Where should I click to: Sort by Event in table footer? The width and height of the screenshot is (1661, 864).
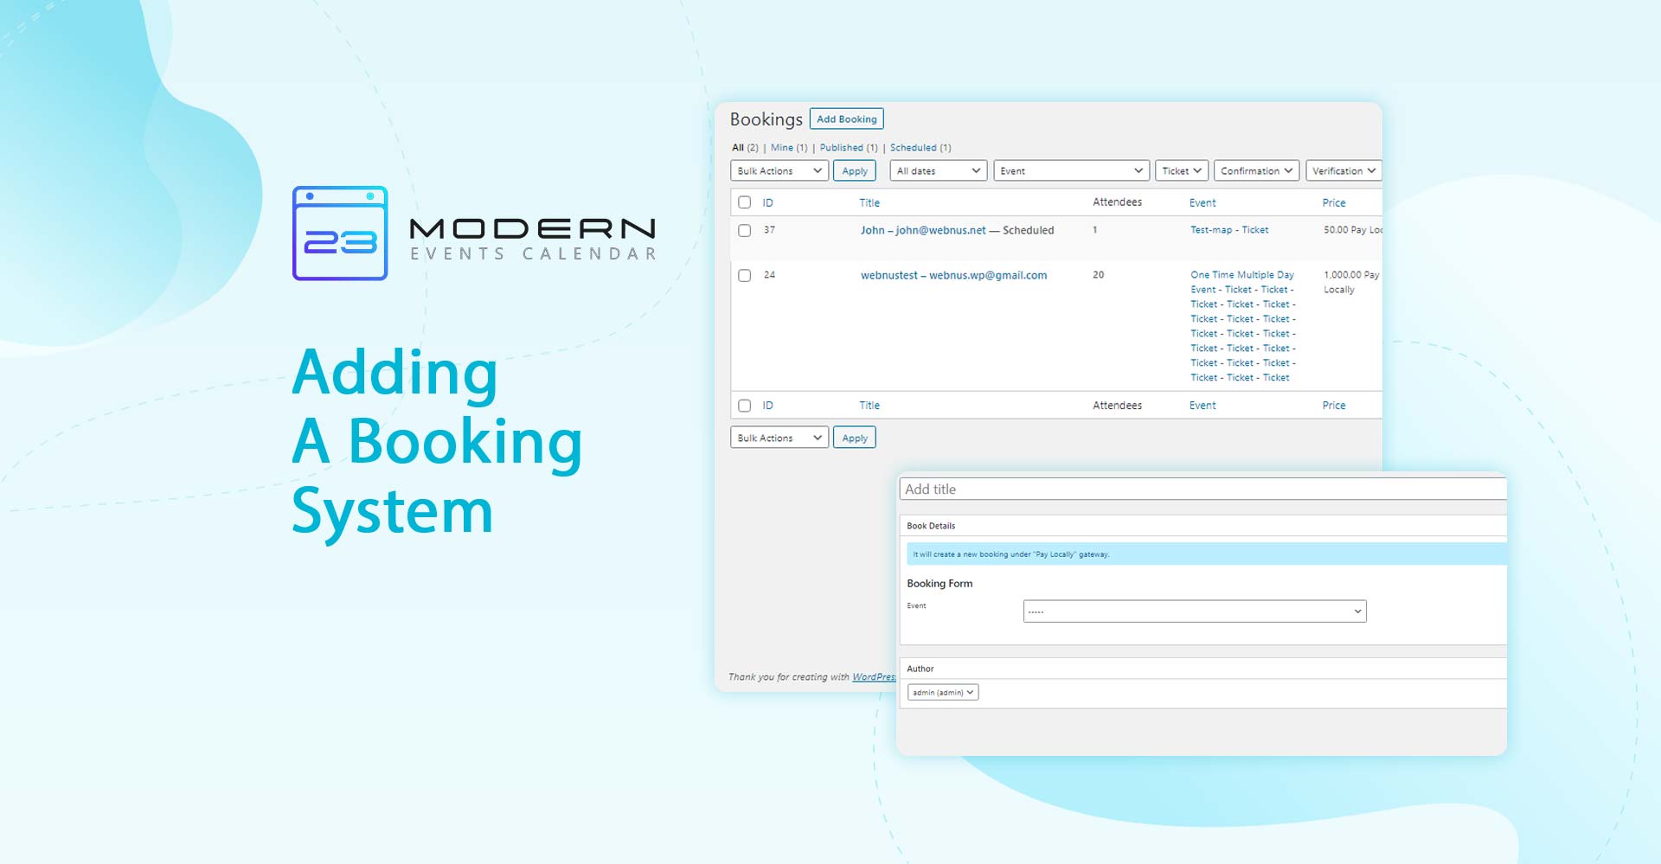click(x=1202, y=406)
